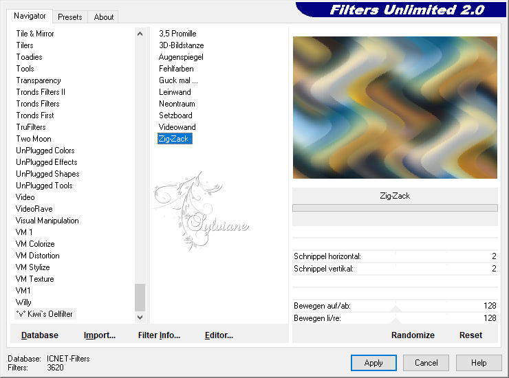The width and height of the screenshot is (509, 378).
Task: Click the category list scroll down arrow
Action: pos(140,318)
